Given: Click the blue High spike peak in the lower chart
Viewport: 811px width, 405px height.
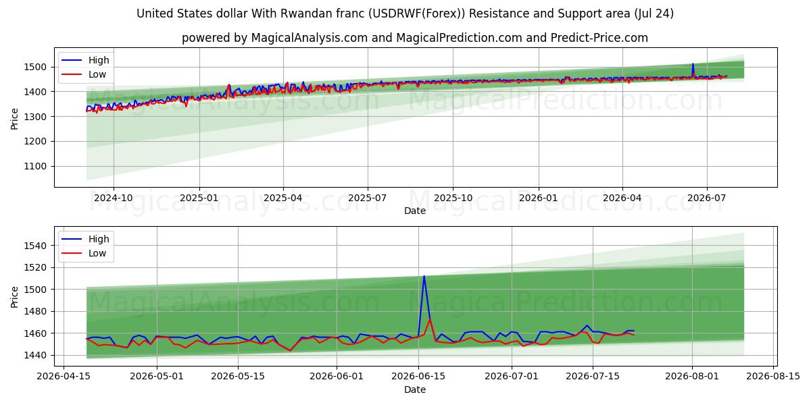Looking at the screenshot, I should [x=424, y=276].
